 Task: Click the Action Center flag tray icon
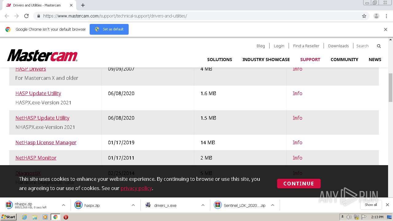364,217
